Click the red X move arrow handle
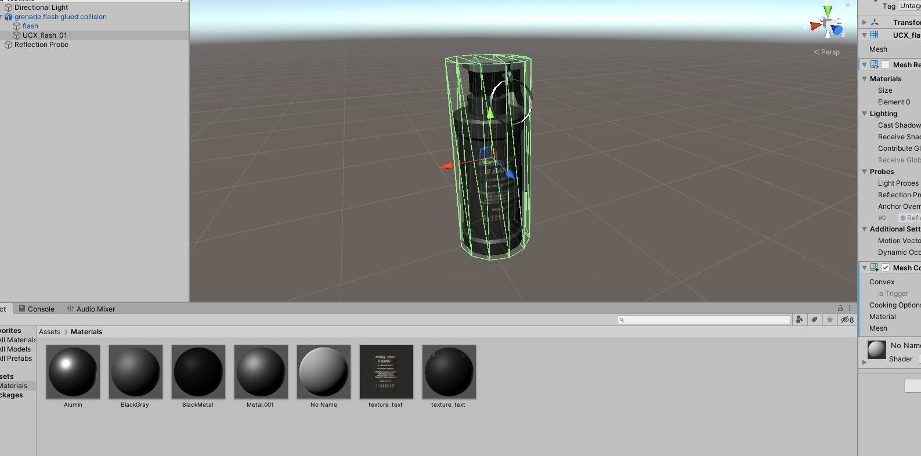921x456 pixels. click(446, 166)
